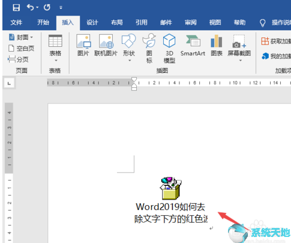Click the 形状 shapes icon
Viewport: 291px width, 243px height.
tap(129, 42)
